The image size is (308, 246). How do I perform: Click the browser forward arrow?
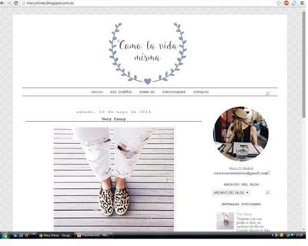coord(9,3)
